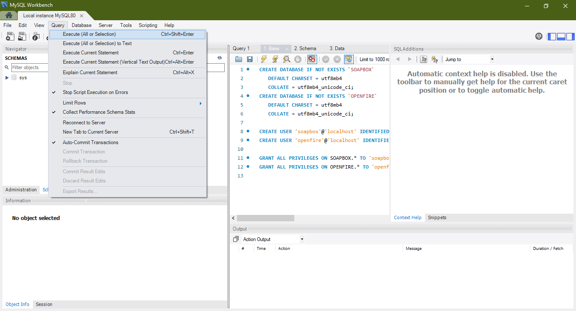
Task: Stop the running query hand icon
Action: coord(298,59)
